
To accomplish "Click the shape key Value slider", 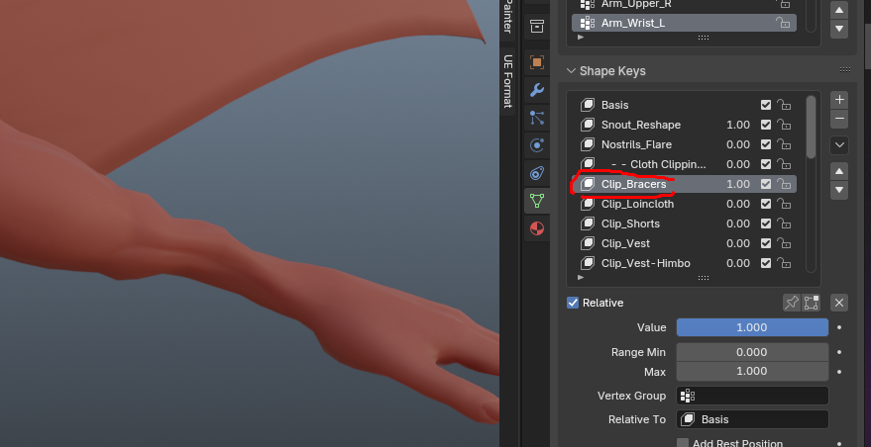I will tap(752, 327).
